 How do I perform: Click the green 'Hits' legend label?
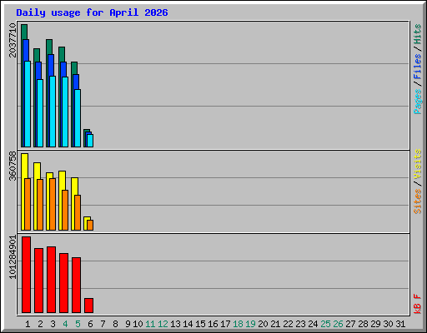coord(418,34)
